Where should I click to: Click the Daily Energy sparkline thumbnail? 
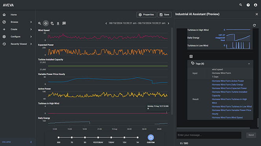(238, 38)
